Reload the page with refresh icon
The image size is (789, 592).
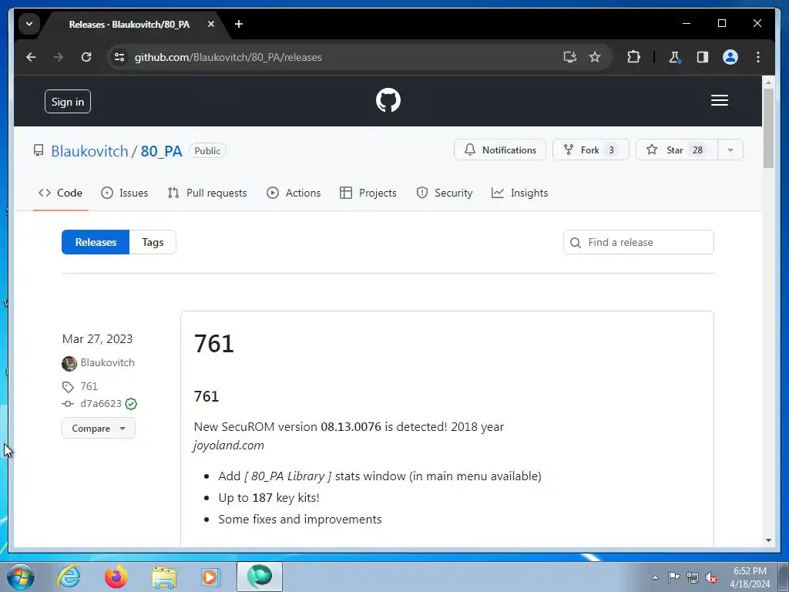point(86,57)
